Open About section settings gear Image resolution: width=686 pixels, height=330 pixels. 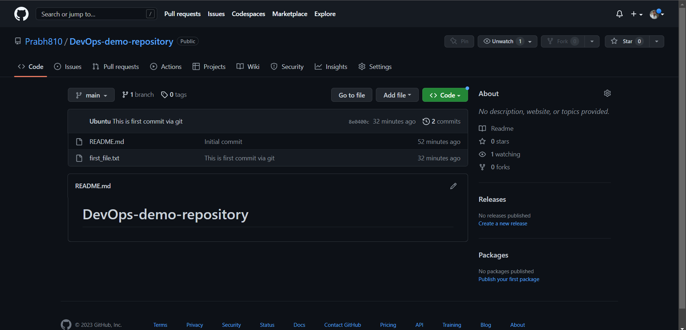coord(607,93)
